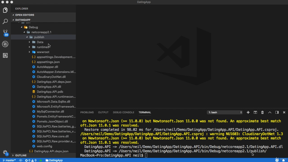This screenshot has width=288, height=162.
Task: Open the Extensions view icon
Action: [5, 55]
